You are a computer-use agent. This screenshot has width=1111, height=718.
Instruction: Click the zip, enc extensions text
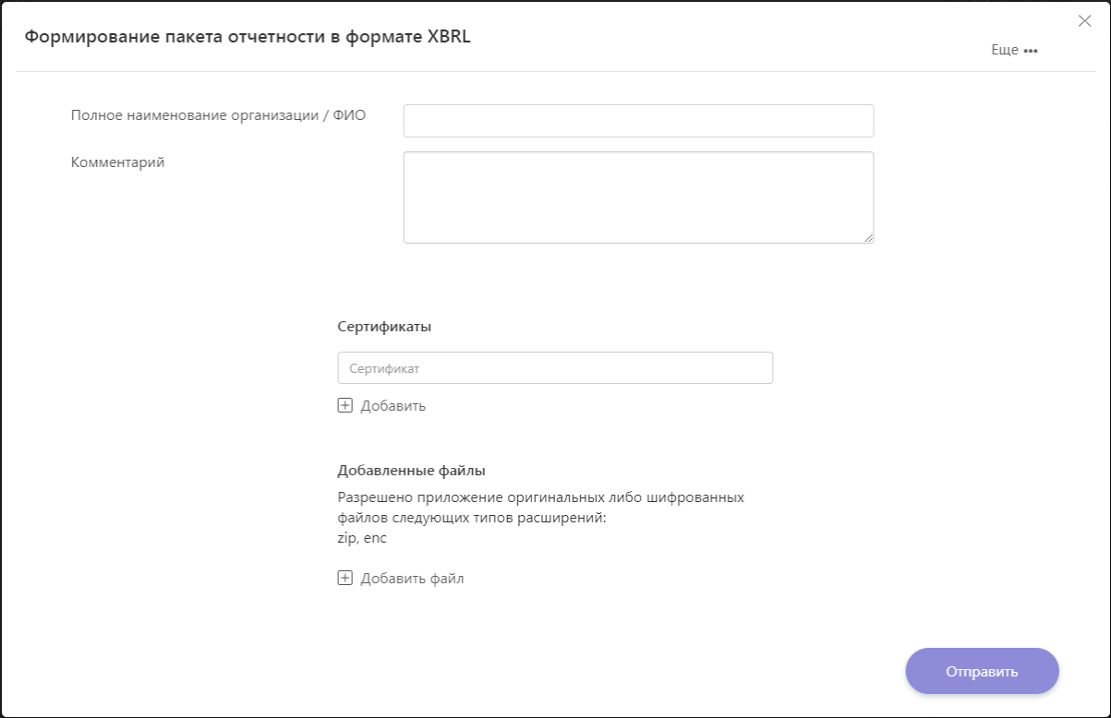point(362,538)
